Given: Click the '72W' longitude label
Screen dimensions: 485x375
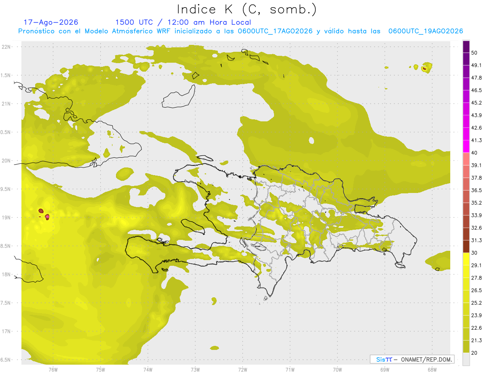Looking at the screenshot, I should (242, 370).
